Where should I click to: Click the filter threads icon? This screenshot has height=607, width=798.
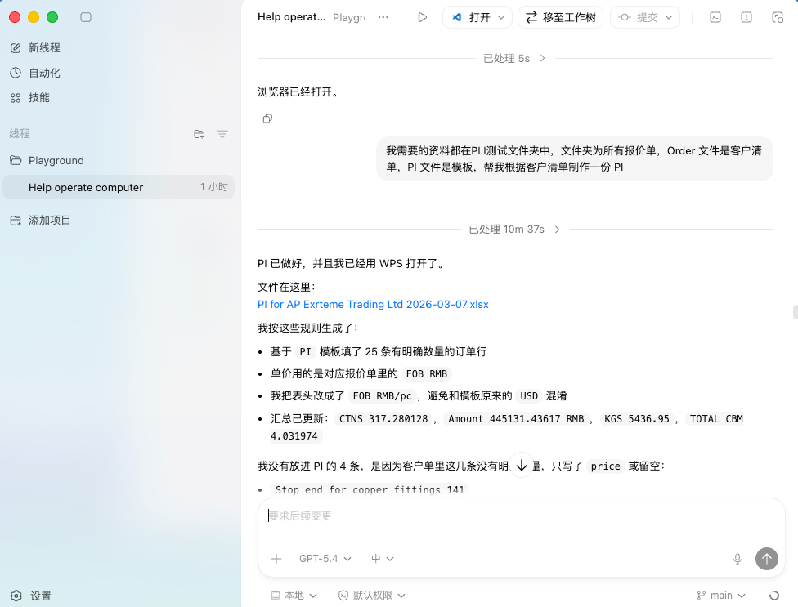[222, 134]
